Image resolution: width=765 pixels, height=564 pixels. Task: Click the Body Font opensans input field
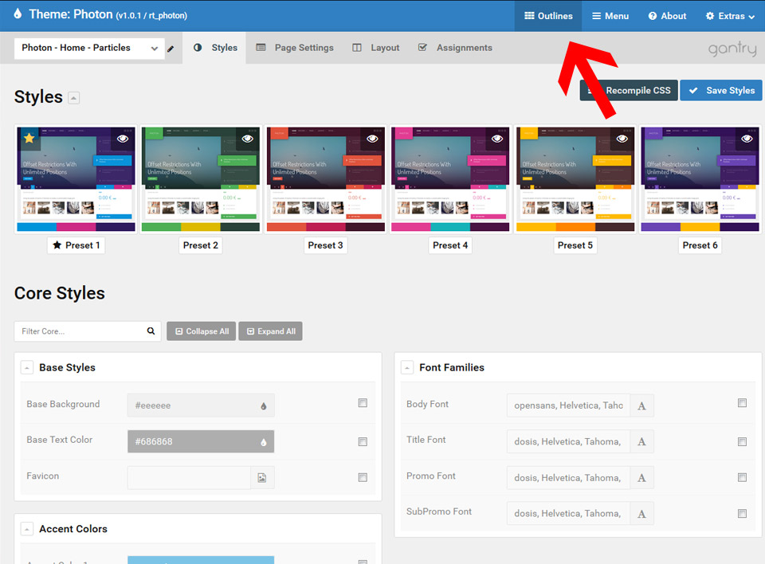568,405
